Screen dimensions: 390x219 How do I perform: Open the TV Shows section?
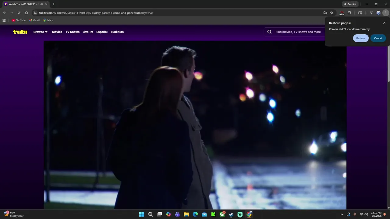click(72, 32)
